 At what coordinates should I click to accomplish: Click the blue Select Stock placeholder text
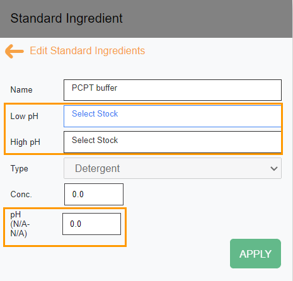95,113
